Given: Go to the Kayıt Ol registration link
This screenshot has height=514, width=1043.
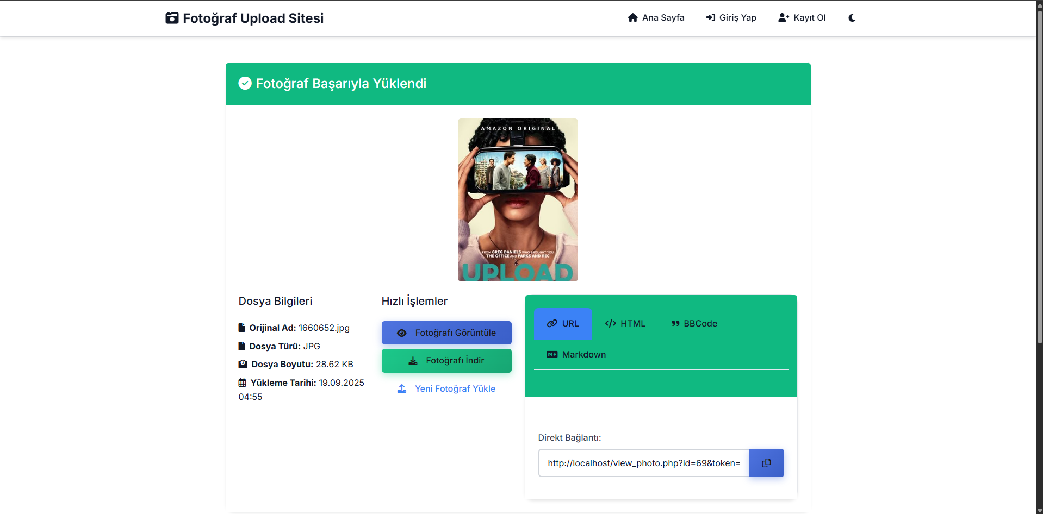Looking at the screenshot, I should (x=809, y=17).
